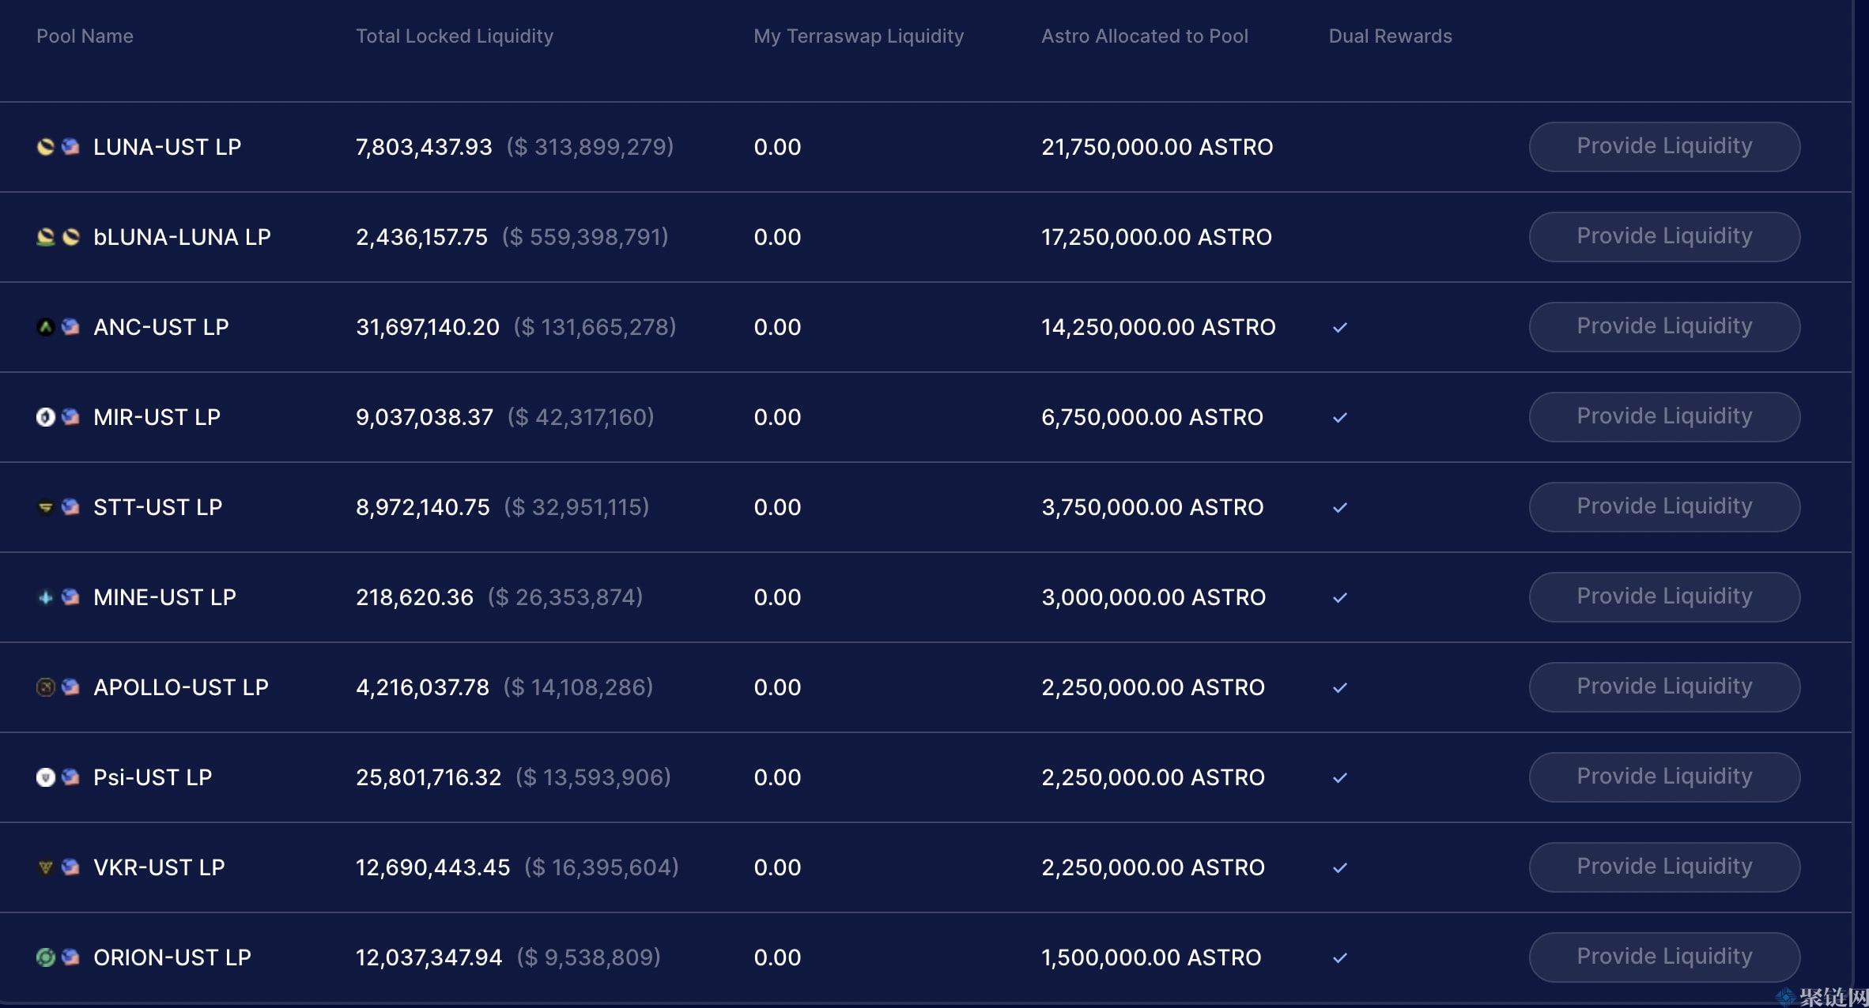Provide Liquidity for ORION-UST LP
1869x1008 pixels.
click(x=1664, y=957)
